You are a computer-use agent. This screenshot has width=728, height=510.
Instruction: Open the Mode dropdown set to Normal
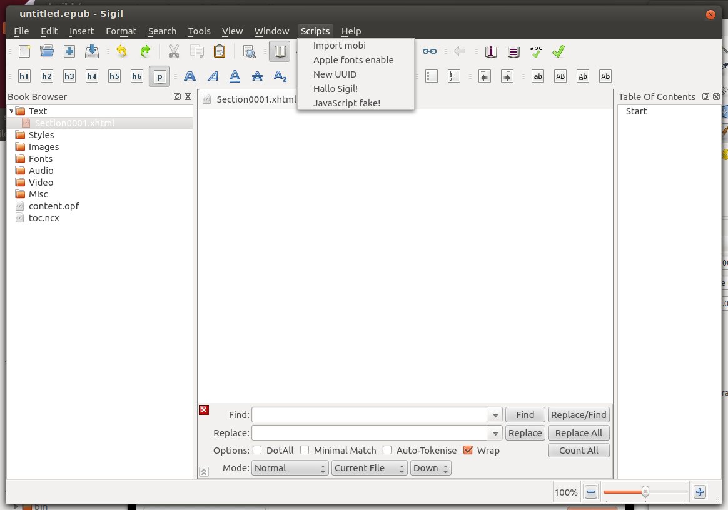pyautogui.click(x=290, y=468)
